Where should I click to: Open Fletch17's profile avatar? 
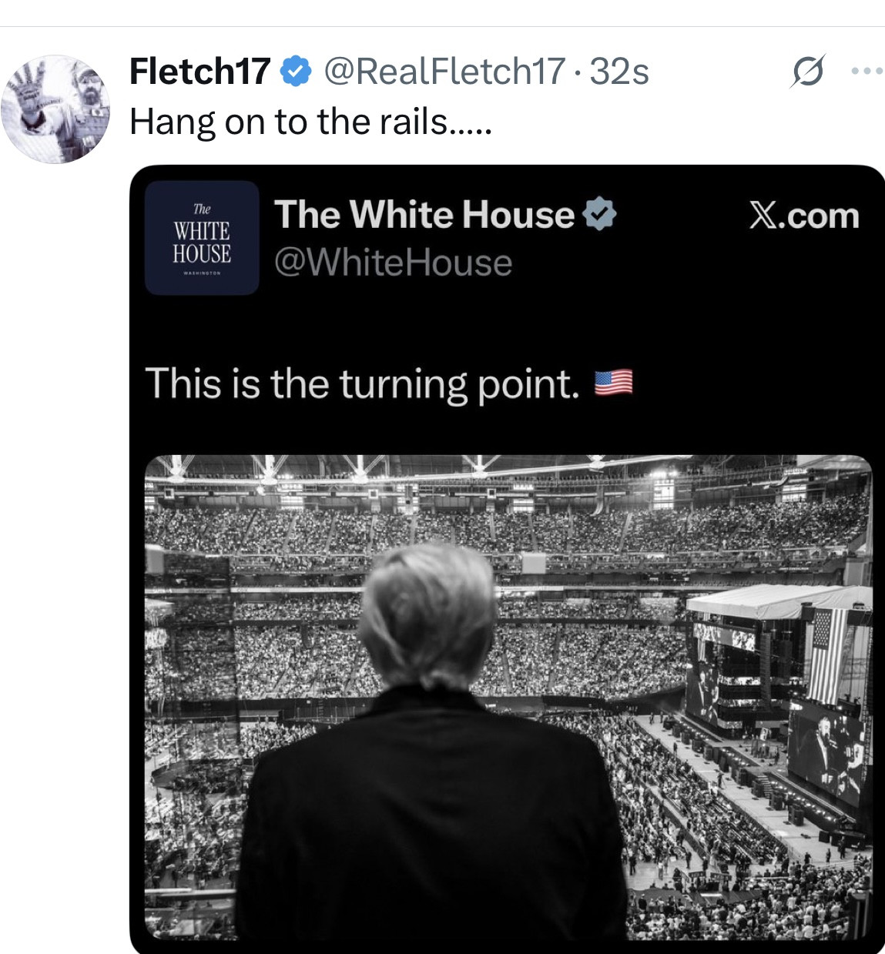click(x=55, y=109)
